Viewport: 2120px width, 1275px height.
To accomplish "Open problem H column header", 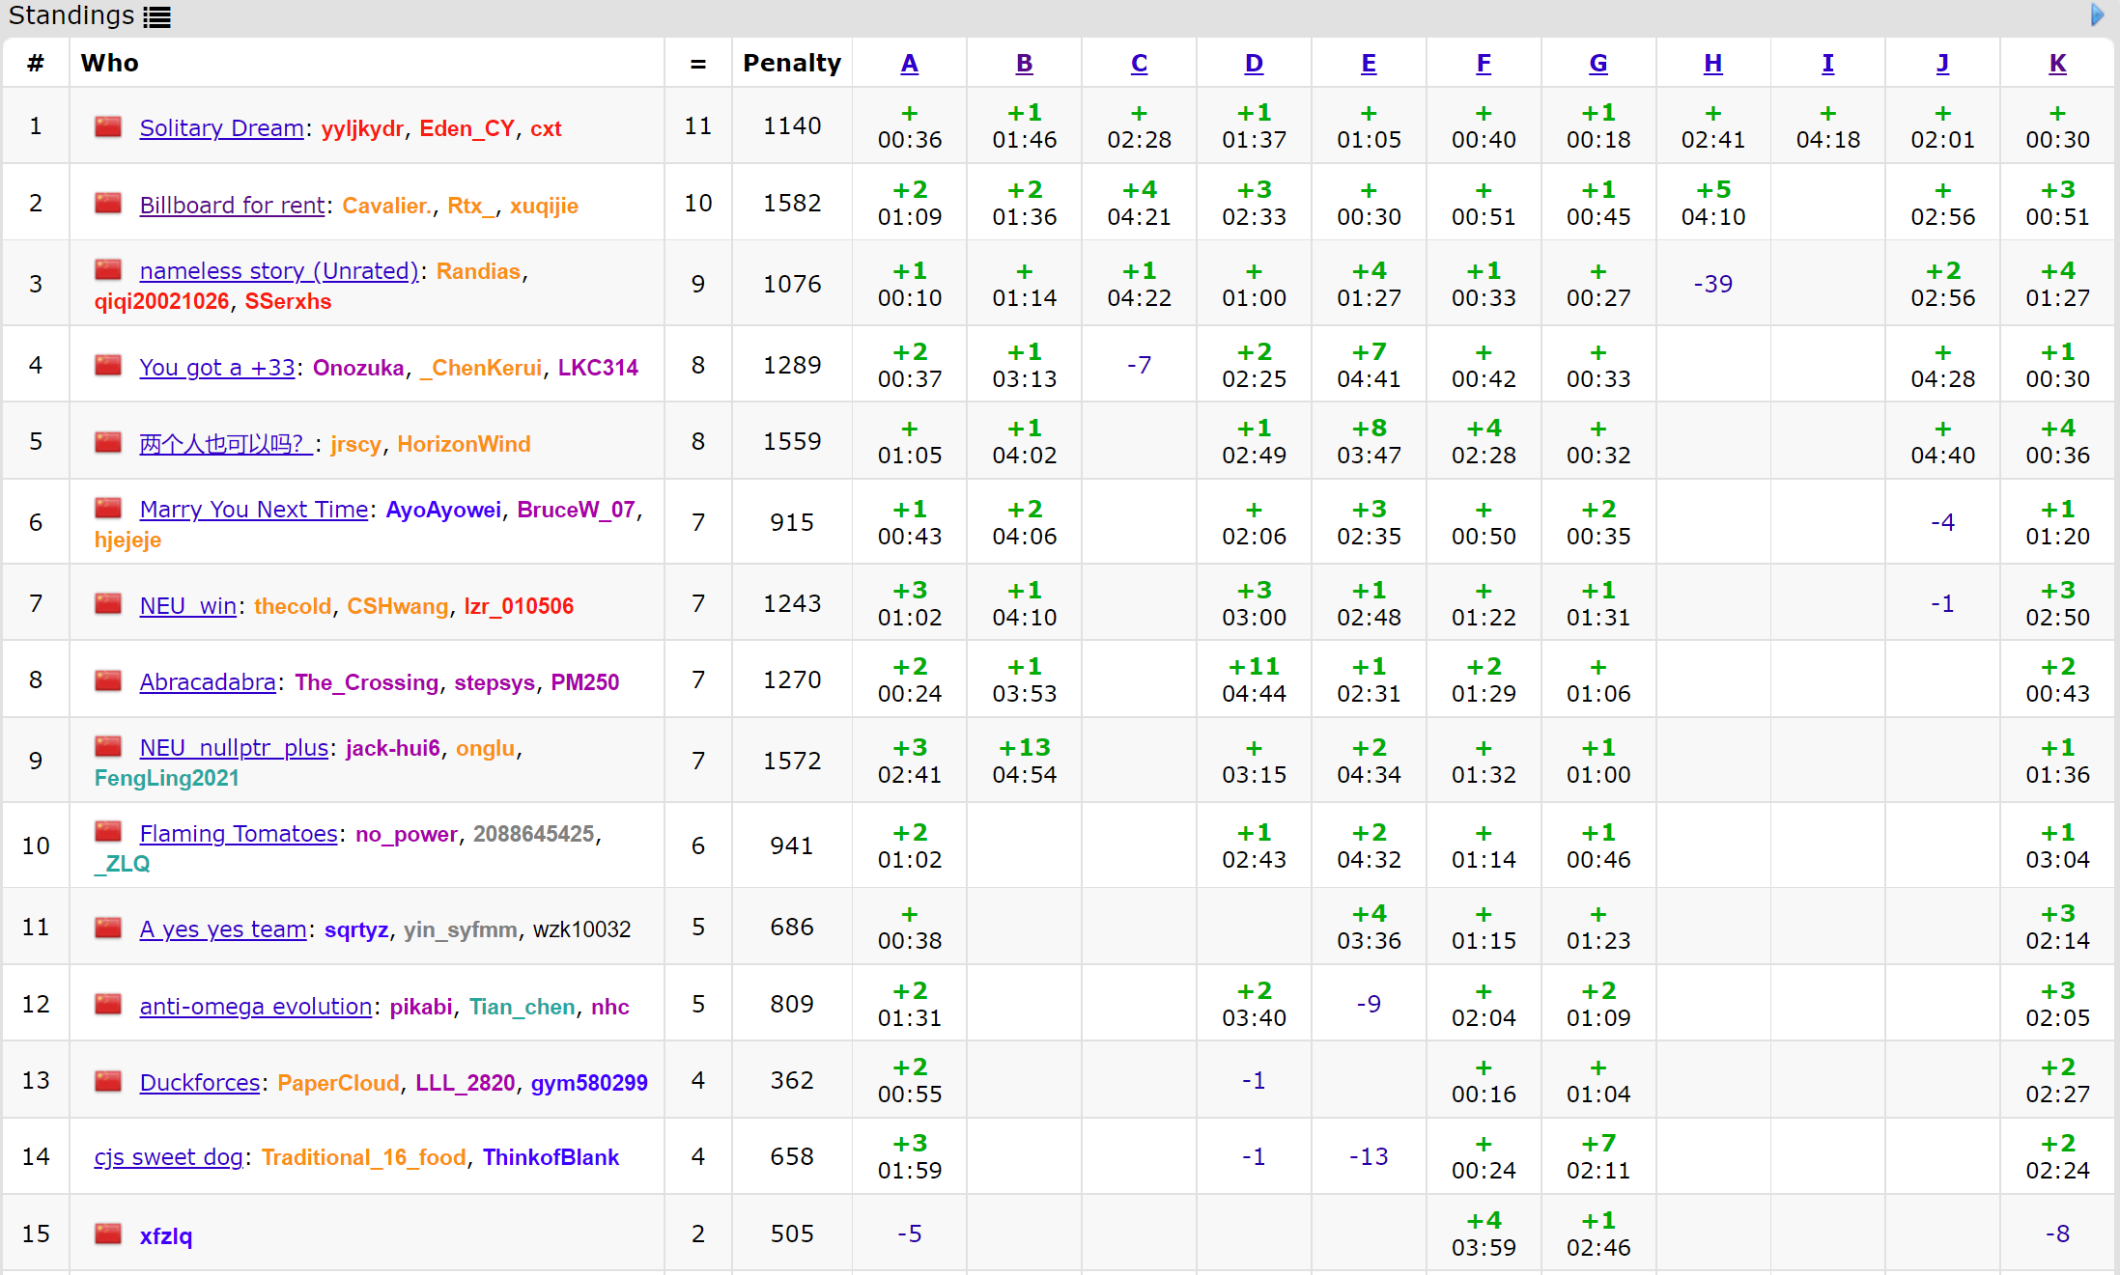I will 1712,64.
